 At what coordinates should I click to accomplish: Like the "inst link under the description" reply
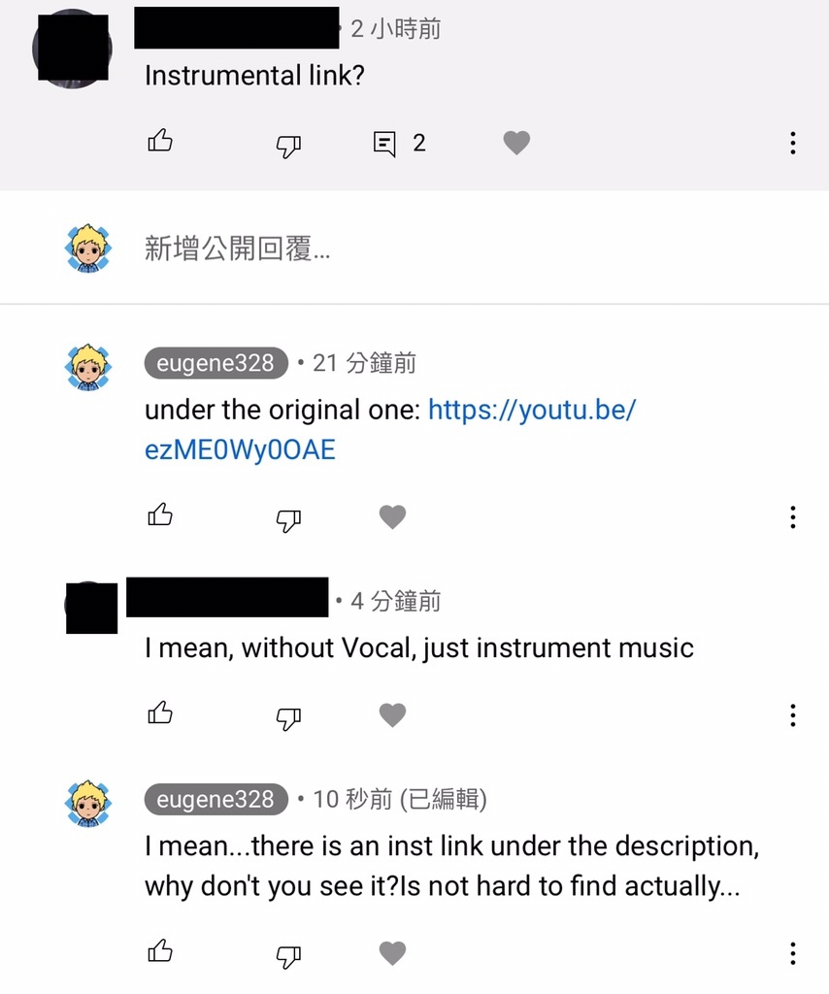(x=160, y=950)
